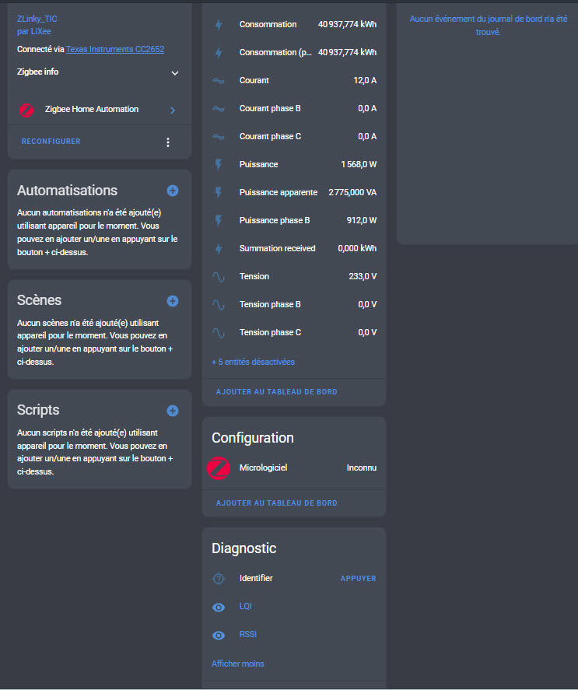
Task: Show the 5 disabled entities
Action: point(253,362)
